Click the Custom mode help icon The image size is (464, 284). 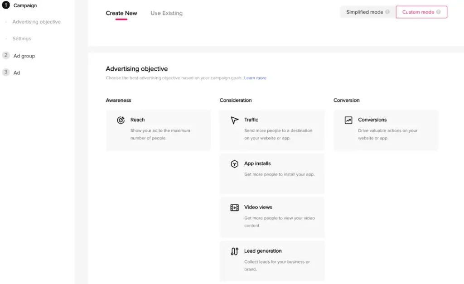pos(438,12)
